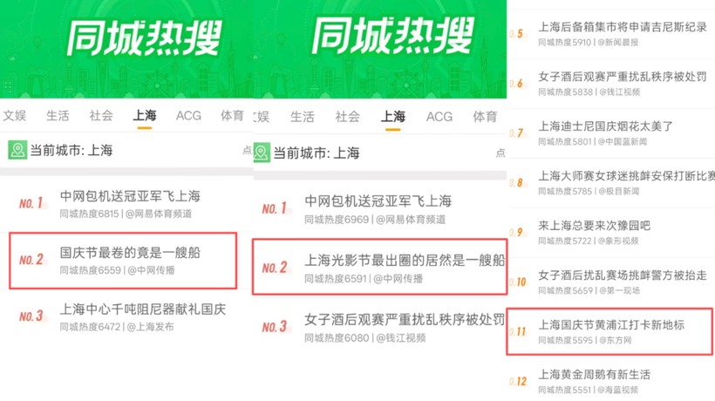Click rank 7 badge beside 上海迪士尼国庆烟花太美了

(x=517, y=133)
